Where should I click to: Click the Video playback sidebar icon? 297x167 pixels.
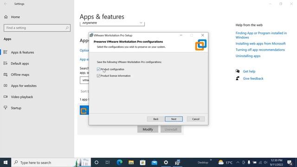click(x=6, y=97)
